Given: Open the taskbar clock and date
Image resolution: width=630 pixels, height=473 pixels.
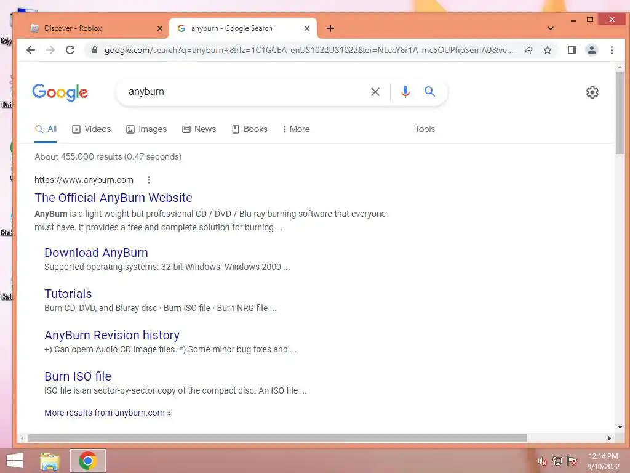Looking at the screenshot, I should pyautogui.click(x=603, y=461).
